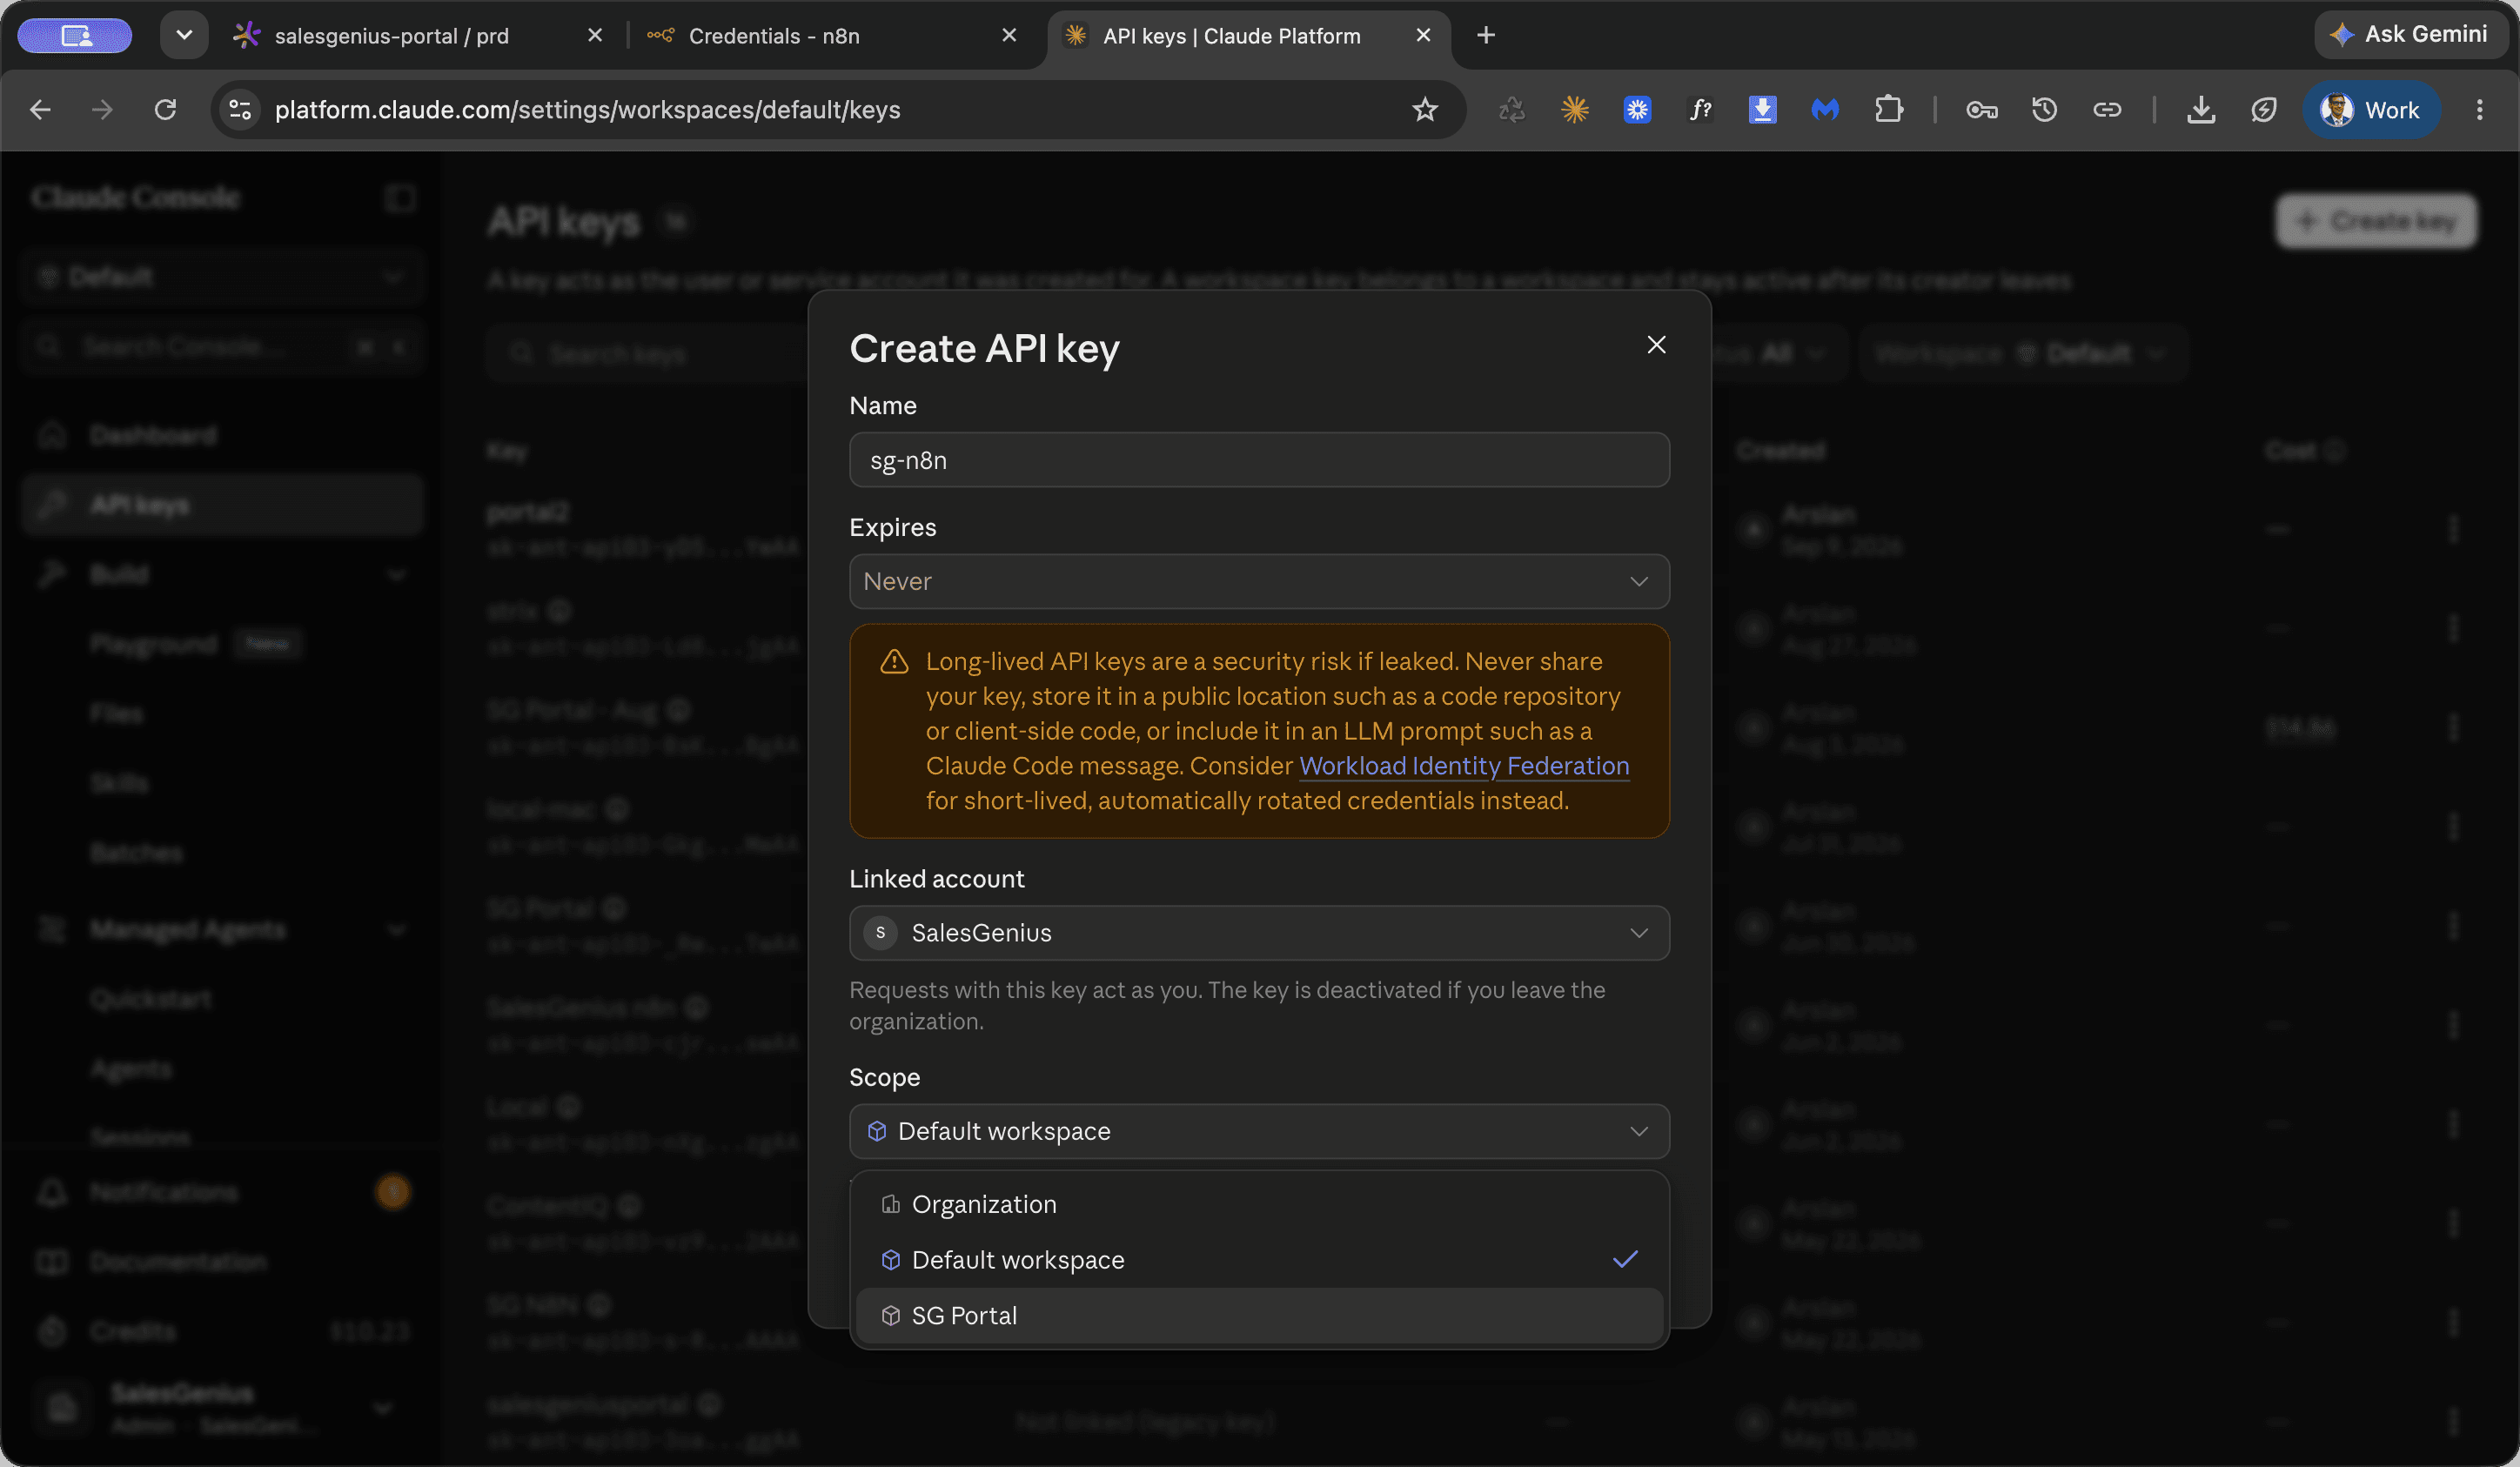Click the lightning-bolt circle toolbar icon
The height and width of the screenshot is (1467, 2520).
2264,110
